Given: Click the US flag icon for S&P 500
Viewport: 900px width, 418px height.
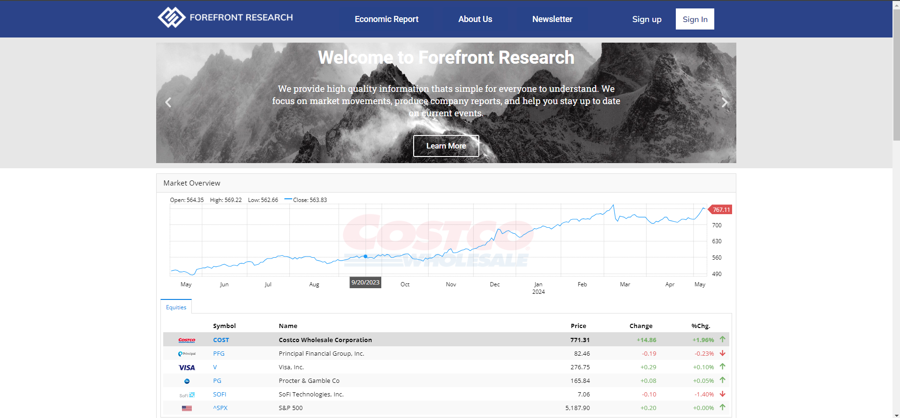Looking at the screenshot, I should [187, 408].
